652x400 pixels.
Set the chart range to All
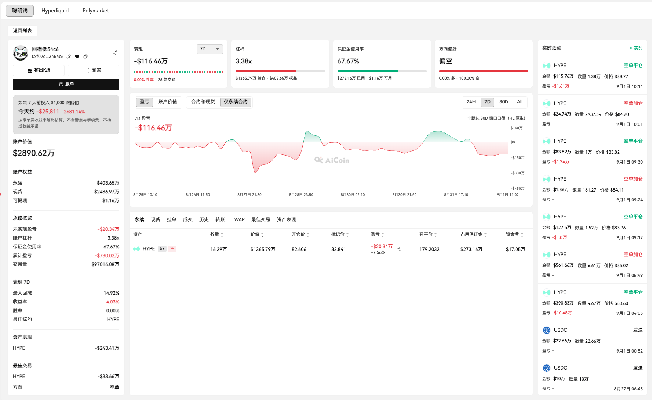coord(520,102)
